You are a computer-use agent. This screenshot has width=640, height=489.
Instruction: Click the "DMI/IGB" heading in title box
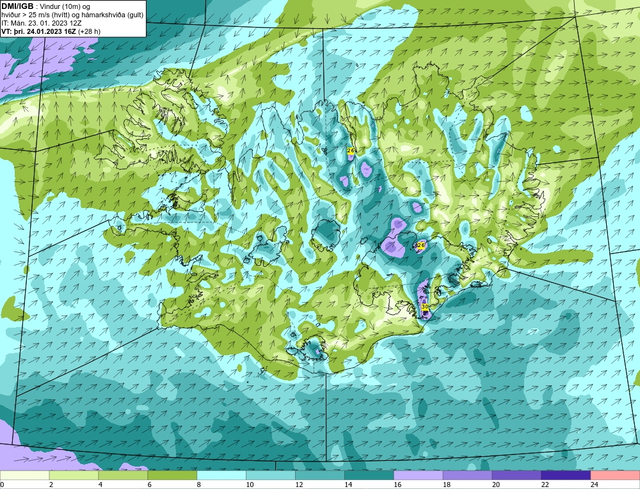pyautogui.click(x=17, y=6)
